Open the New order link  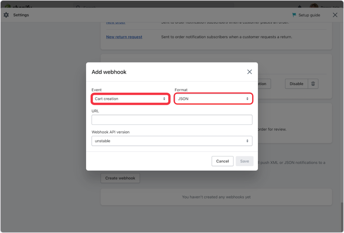click(x=116, y=23)
